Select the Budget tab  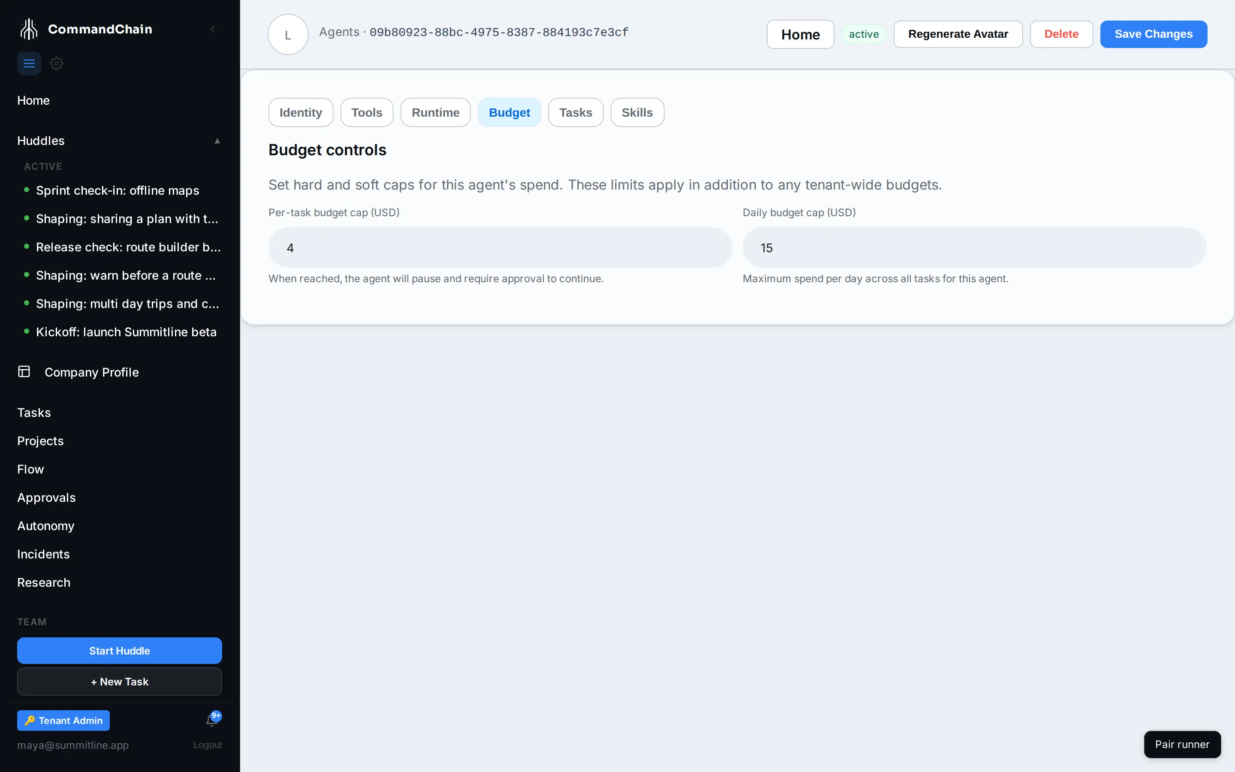tap(509, 112)
